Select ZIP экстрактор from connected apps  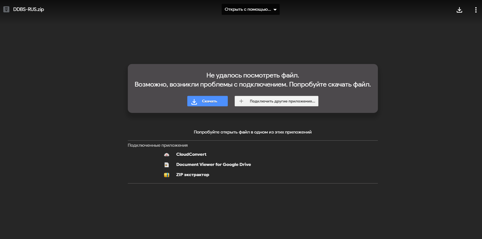pyautogui.click(x=193, y=175)
